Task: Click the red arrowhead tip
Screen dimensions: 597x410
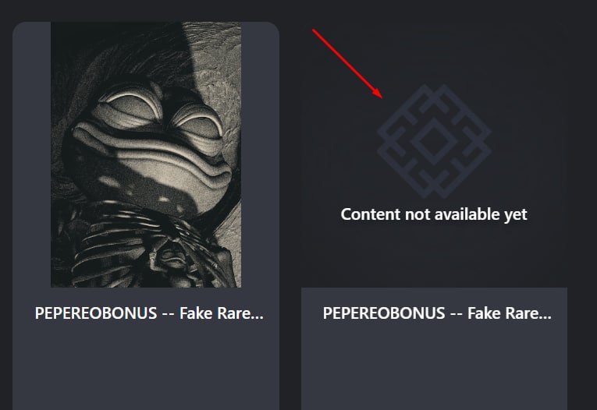Action: tap(378, 94)
